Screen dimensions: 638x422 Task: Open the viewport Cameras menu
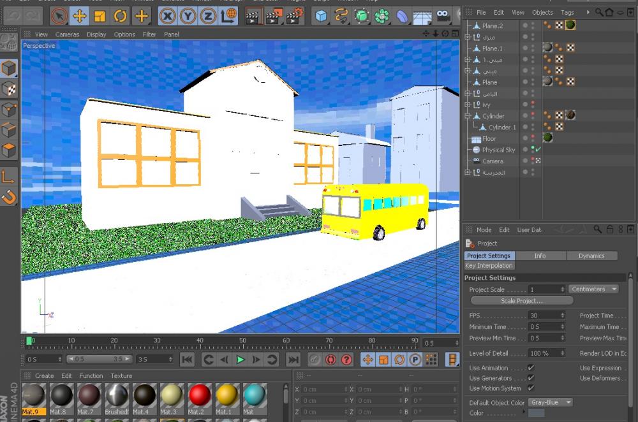[67, 34]
